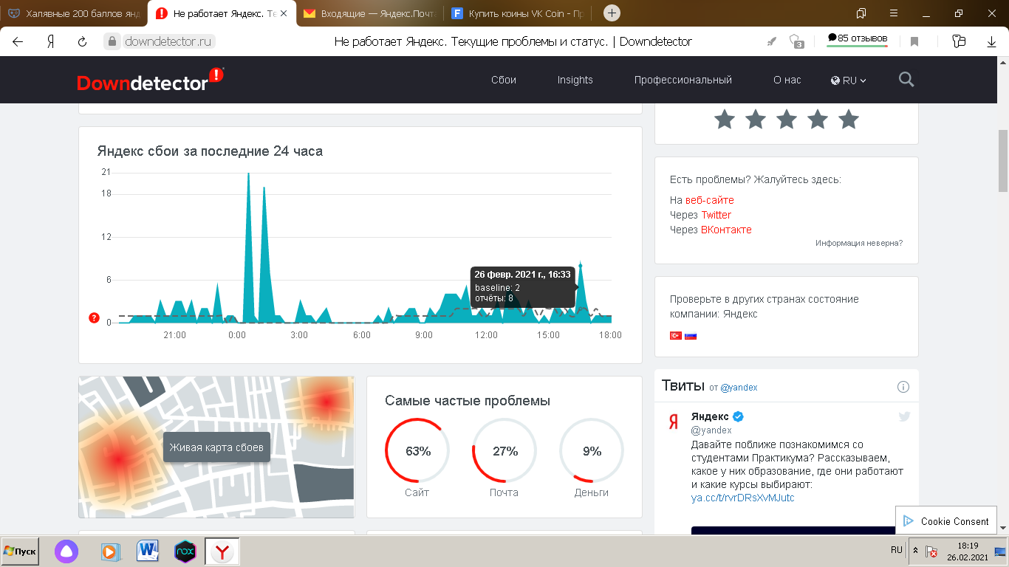Report a problem via the Twitter link

(716, 215)
